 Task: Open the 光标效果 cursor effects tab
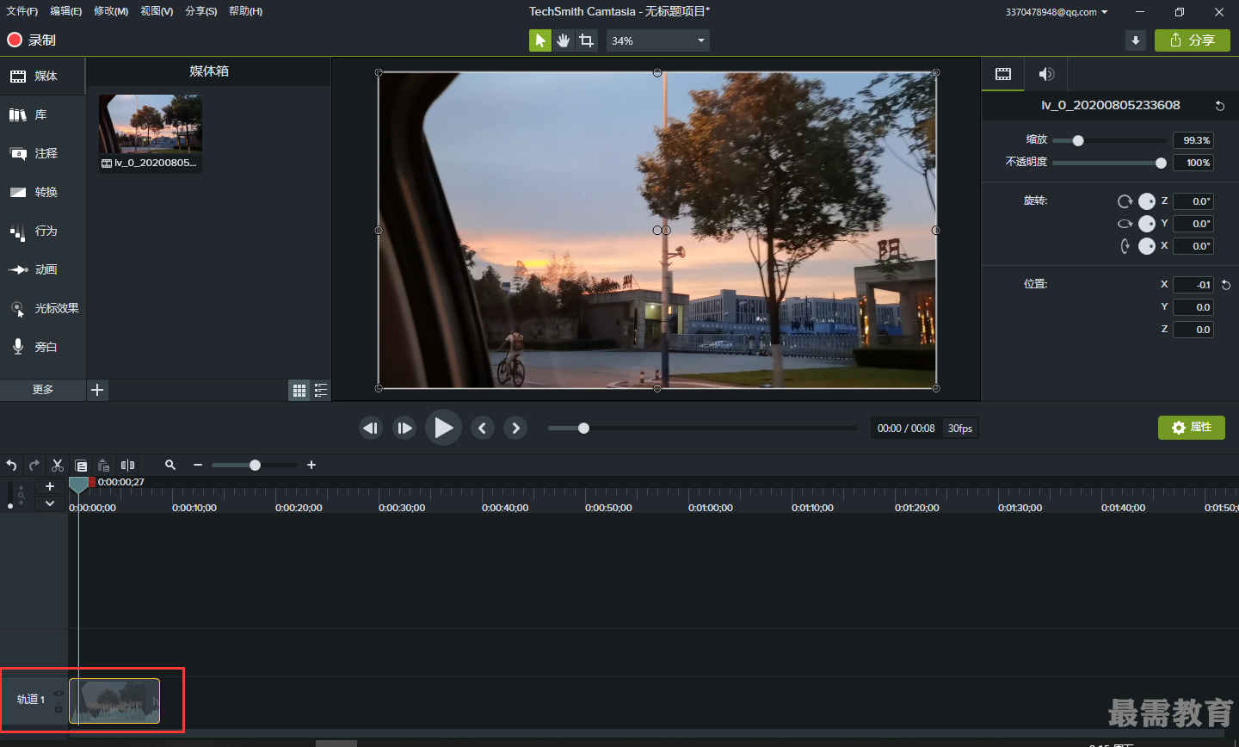point(43,308)
